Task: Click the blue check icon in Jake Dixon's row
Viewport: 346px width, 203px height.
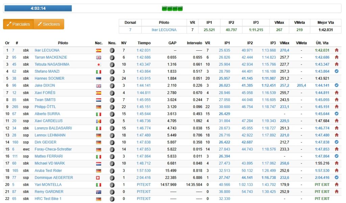Action: [x=337, y=85]
